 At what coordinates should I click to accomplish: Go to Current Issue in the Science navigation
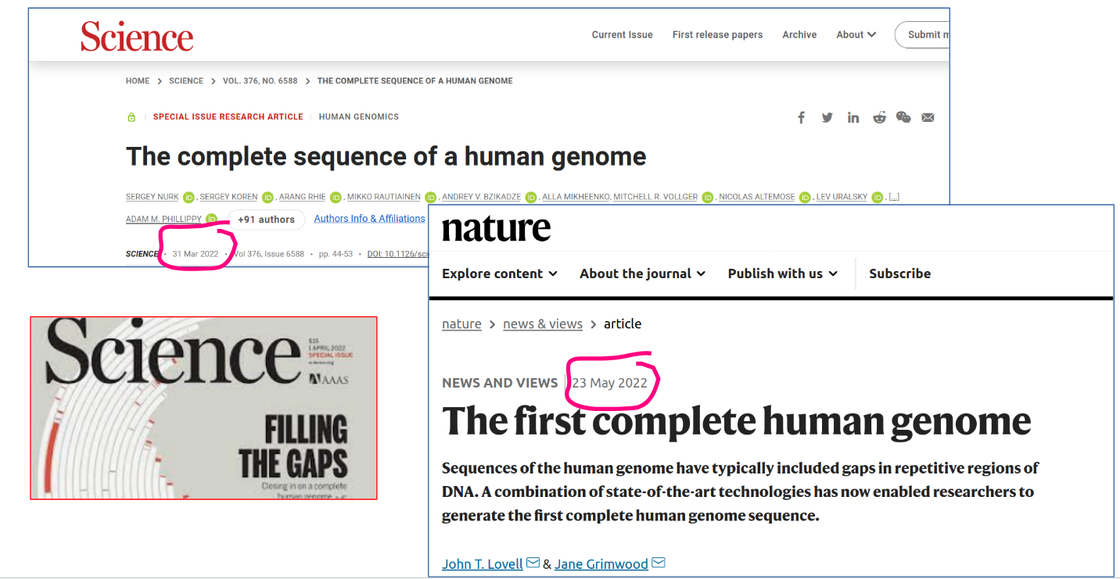click(622, 34)
